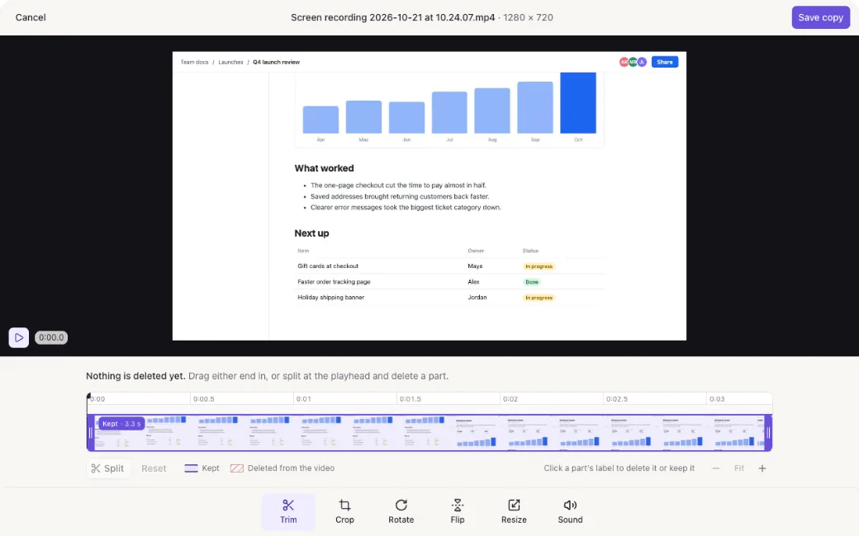Click the 0:02 mark on timeline ruler
The width and height of the screenshot is (859, 536).
(510, 399)
